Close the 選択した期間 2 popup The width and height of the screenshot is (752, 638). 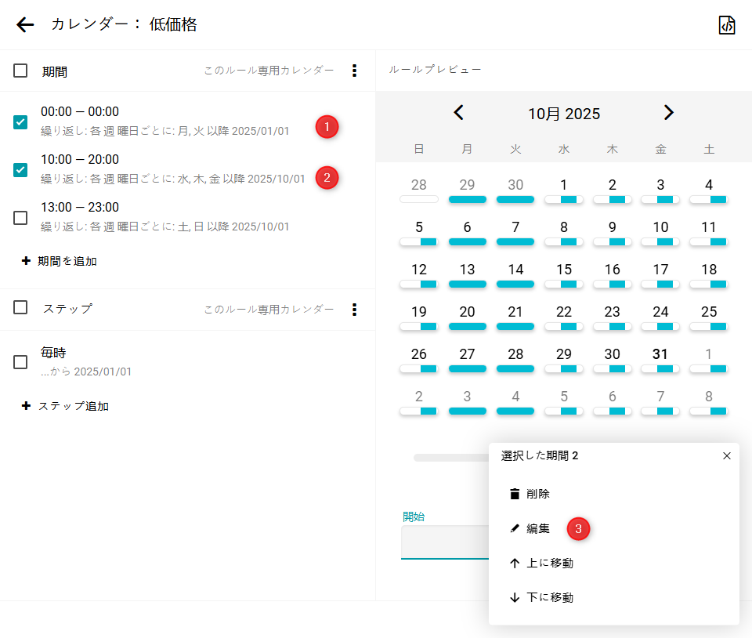click(x=726, y=455)
